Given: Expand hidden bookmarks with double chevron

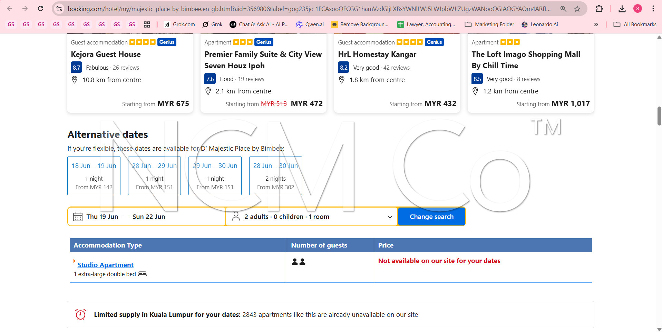Looking at the screenshot, I should pos(596,24).
